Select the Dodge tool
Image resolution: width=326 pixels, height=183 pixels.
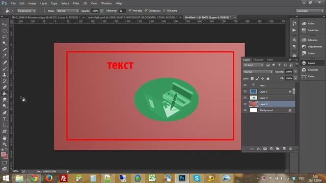[5, 106]
